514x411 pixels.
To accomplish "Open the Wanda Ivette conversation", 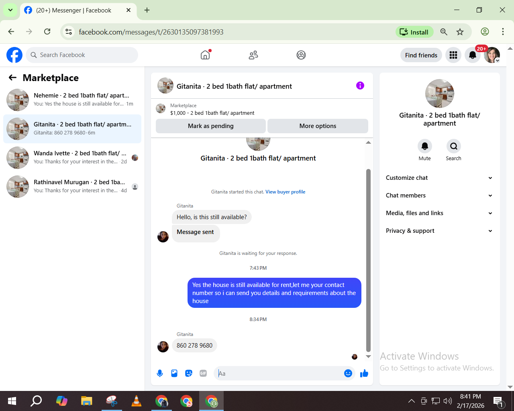I will (x=72, y=157).
